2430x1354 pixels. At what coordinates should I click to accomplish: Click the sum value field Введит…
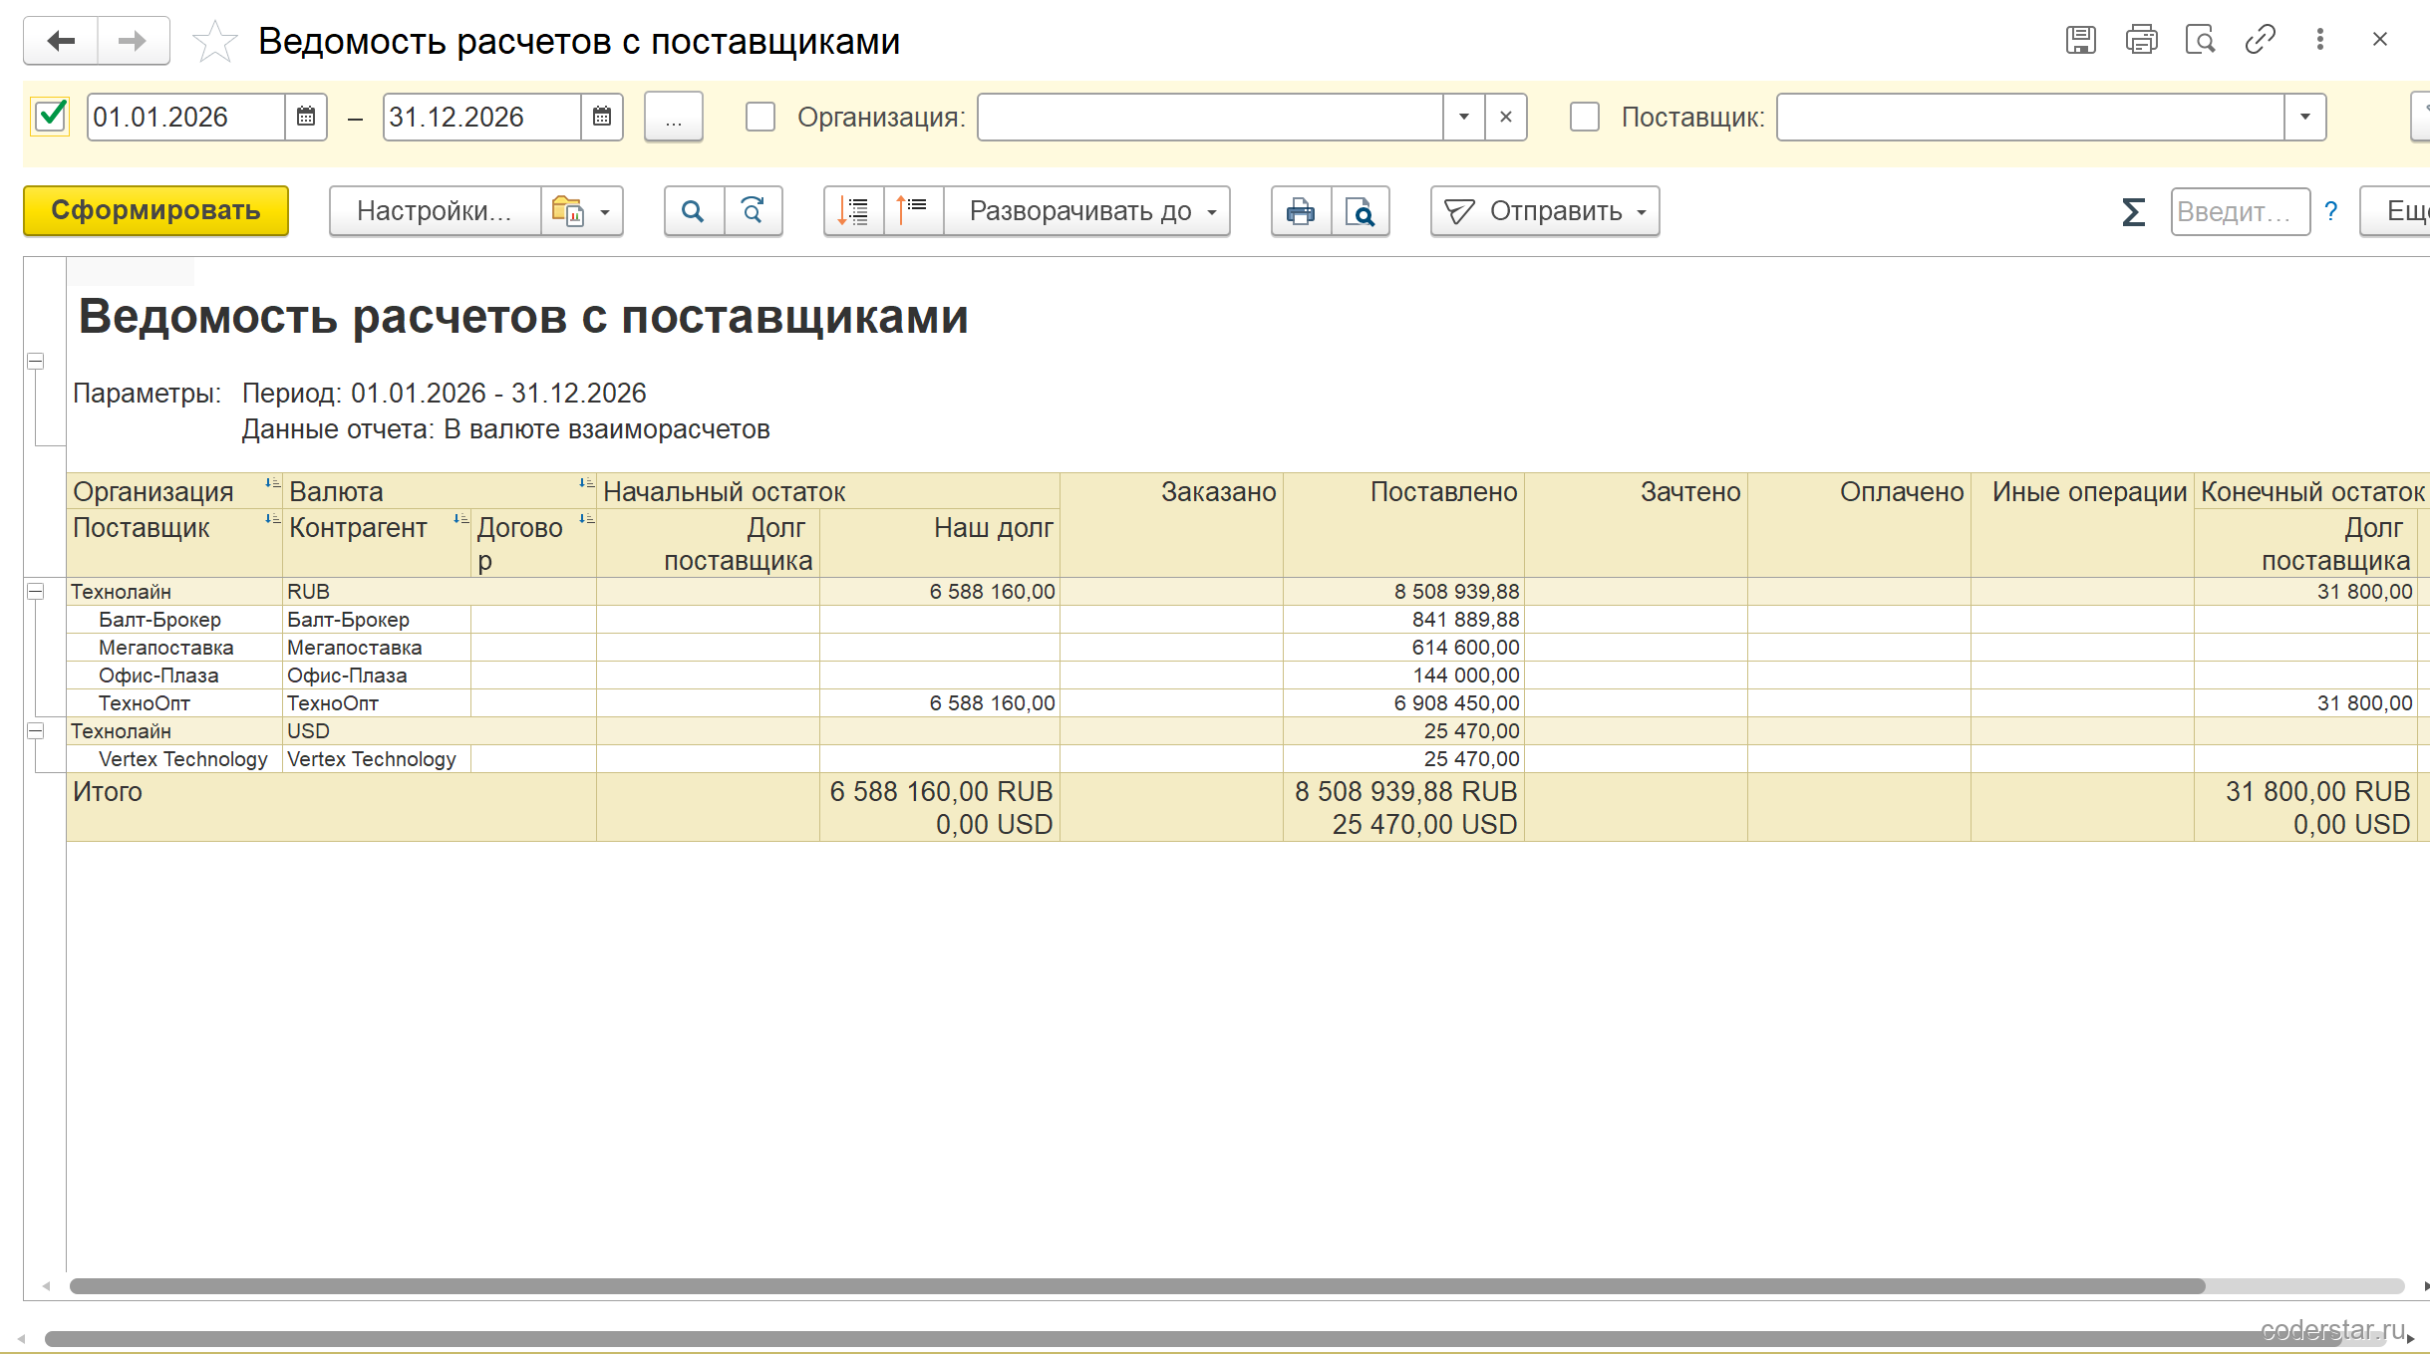[2240, 211]
